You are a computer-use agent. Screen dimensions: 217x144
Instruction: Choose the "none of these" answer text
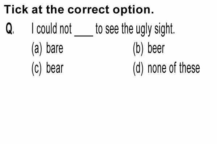click(174, 68)
